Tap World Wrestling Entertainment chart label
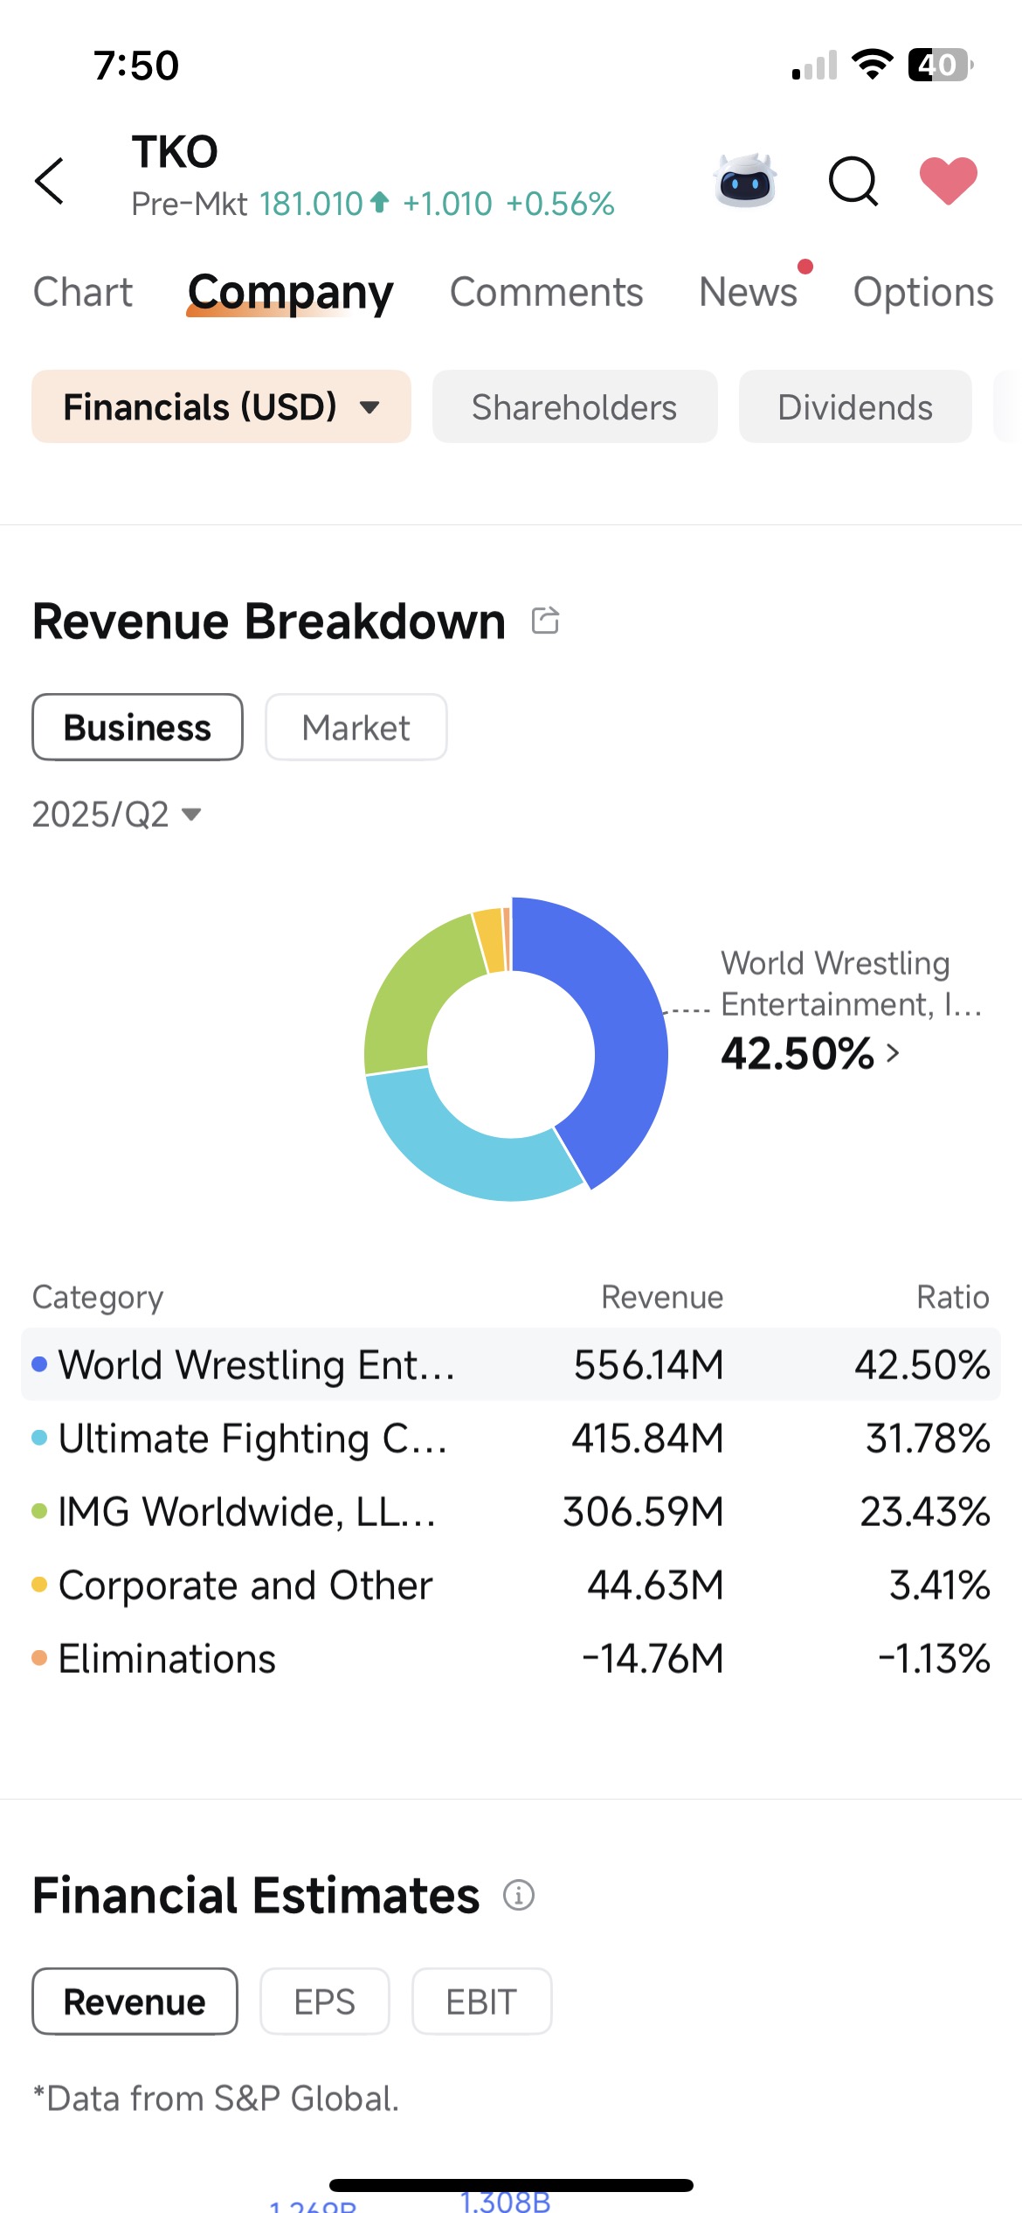The height and width of the screenshot is (2213, 1022). pos(852,983)
